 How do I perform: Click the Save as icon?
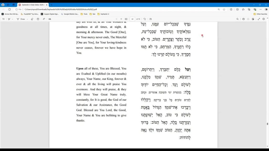click(253, 19)
